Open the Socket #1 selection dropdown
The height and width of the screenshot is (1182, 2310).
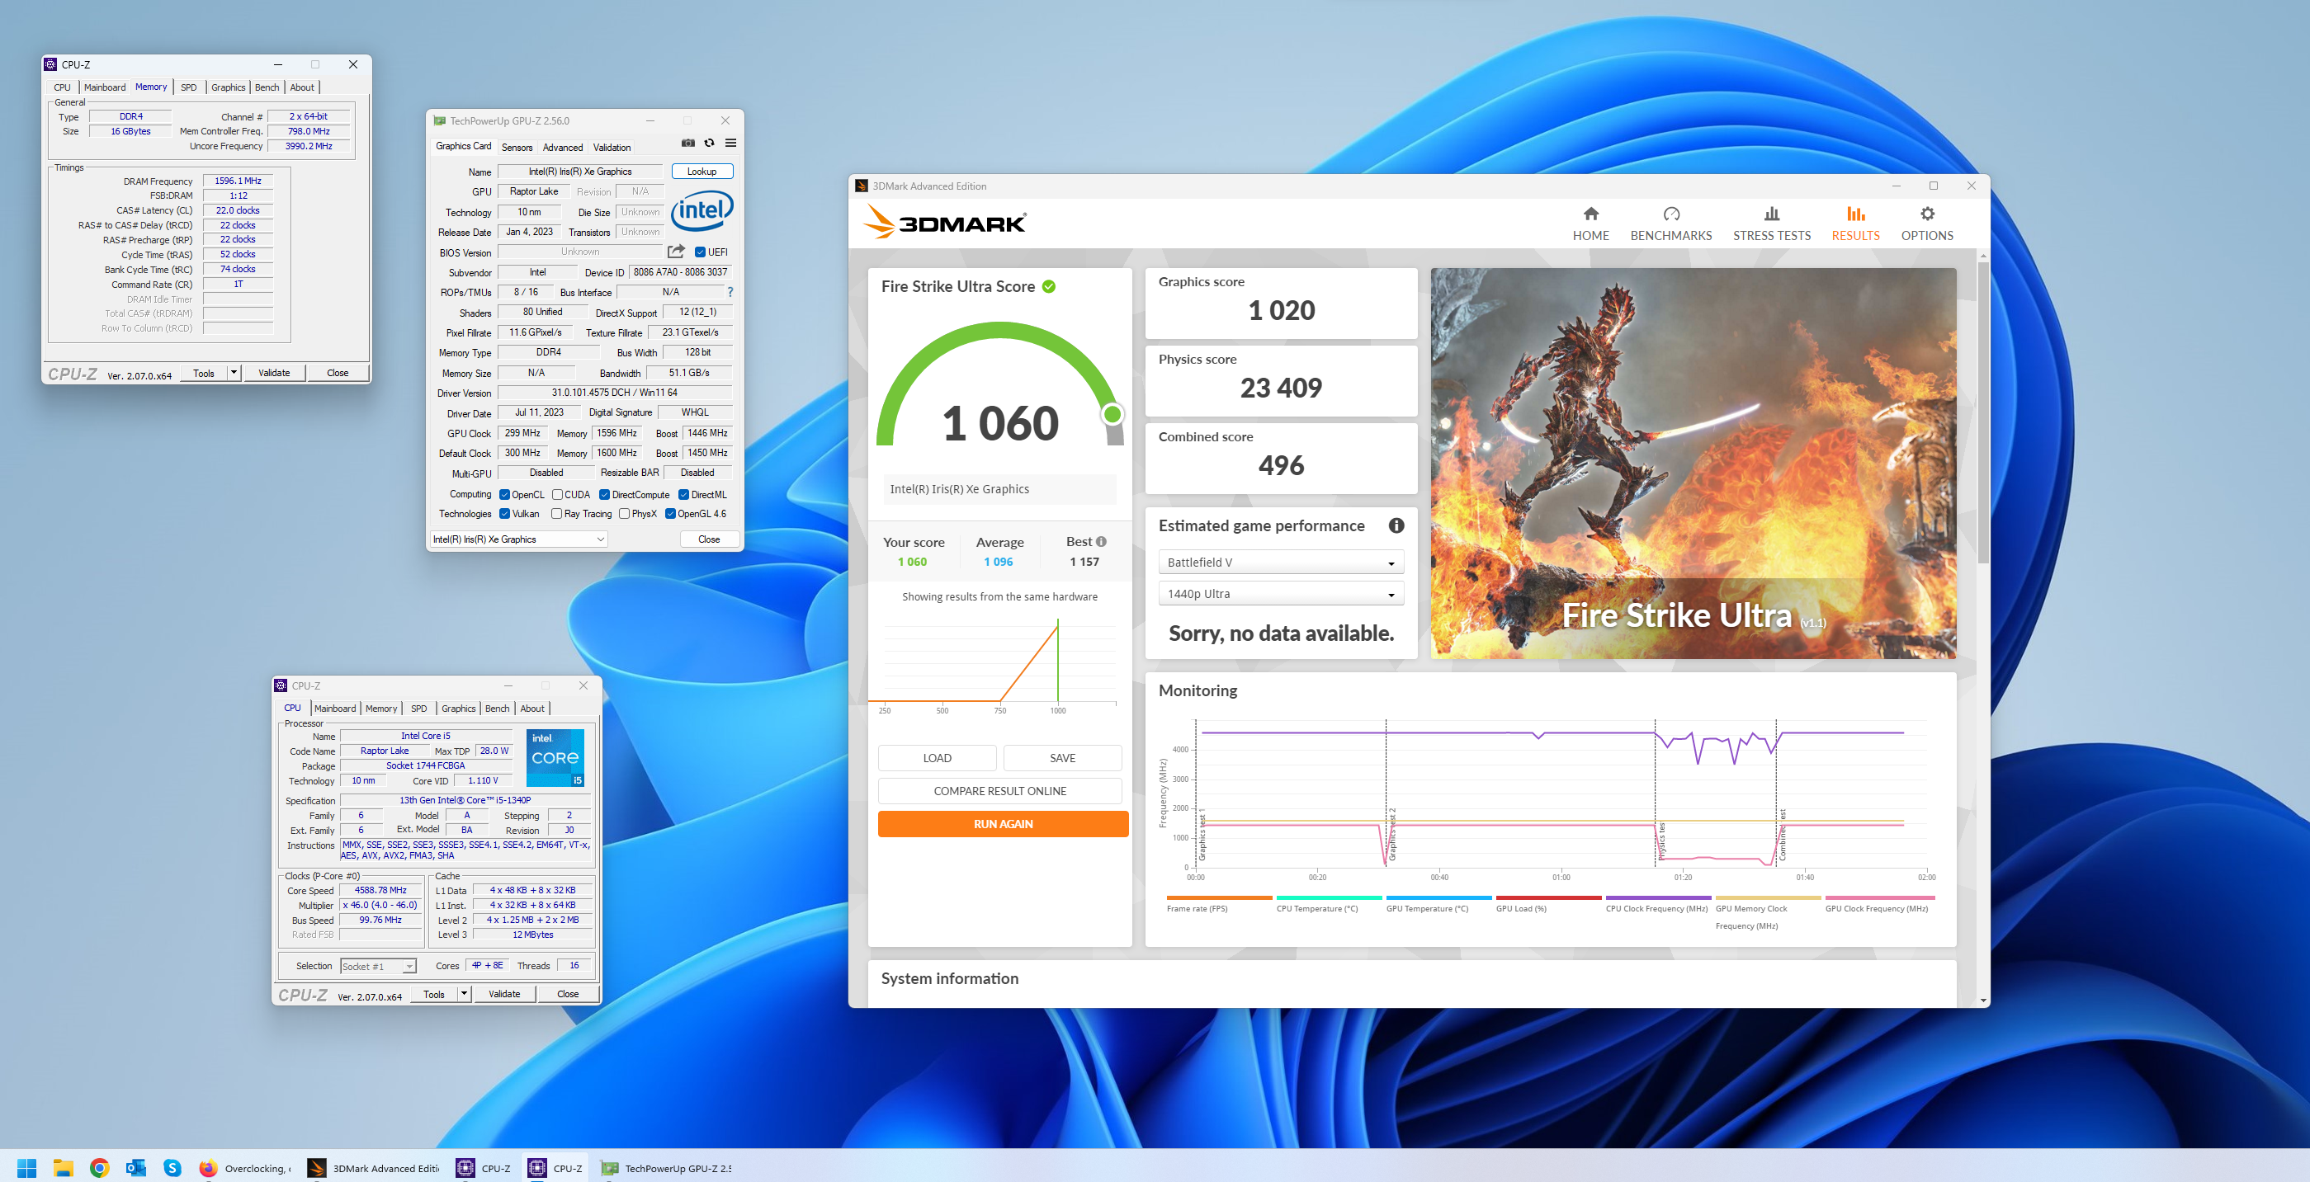tap(379, 966)
